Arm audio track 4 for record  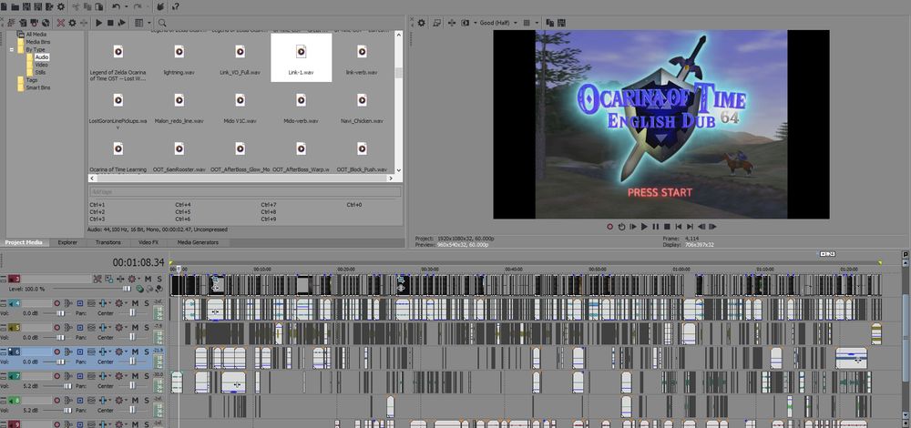pos(56,303)
